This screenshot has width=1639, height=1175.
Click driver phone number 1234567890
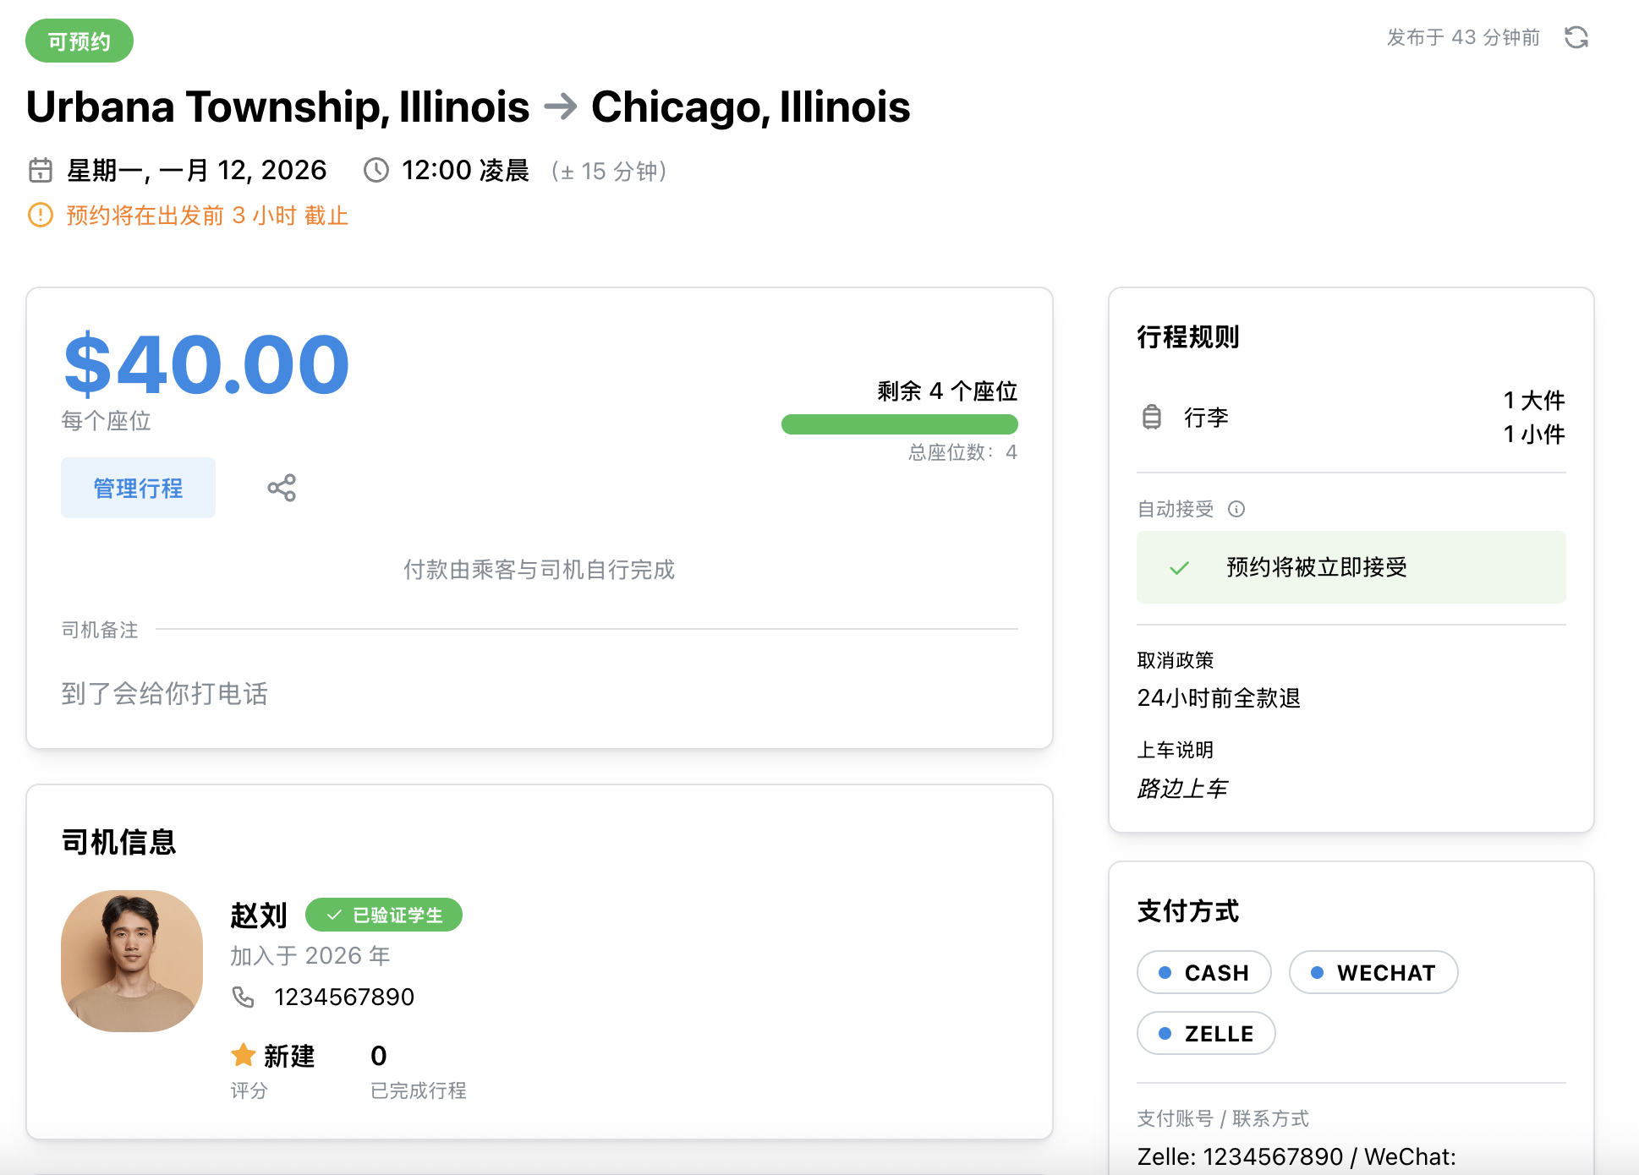(x=344, y=997)
